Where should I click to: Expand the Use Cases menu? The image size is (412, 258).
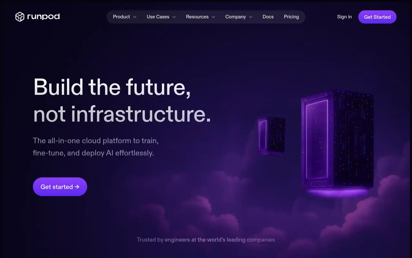pos(161,17)
